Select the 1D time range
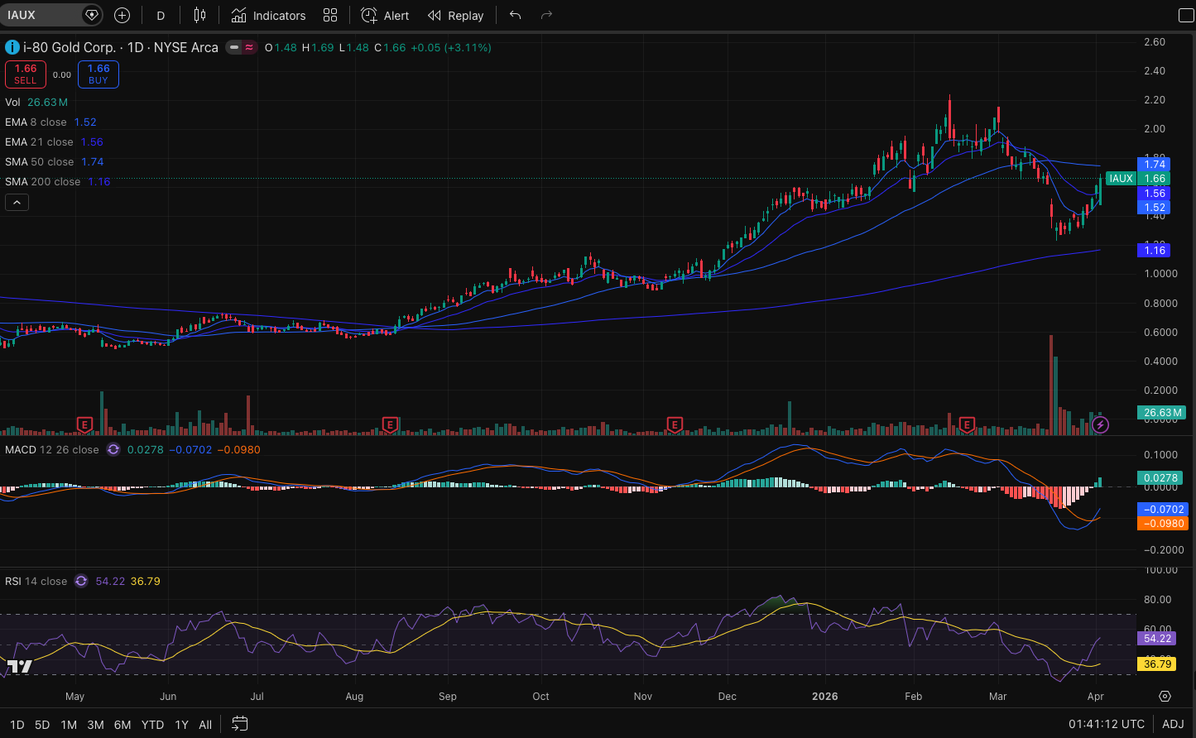 pyautogui.click(x=17, y=725)
